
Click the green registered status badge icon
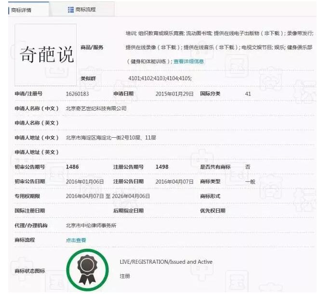[x=87, y=270]
